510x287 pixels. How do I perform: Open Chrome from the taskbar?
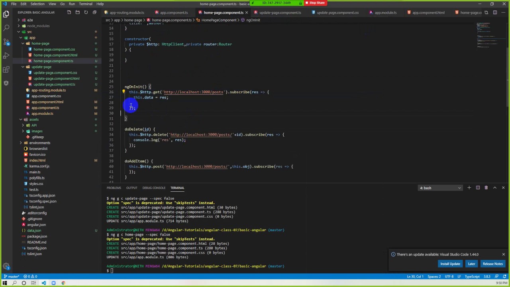pyautogui.click(x=63, y=283)
